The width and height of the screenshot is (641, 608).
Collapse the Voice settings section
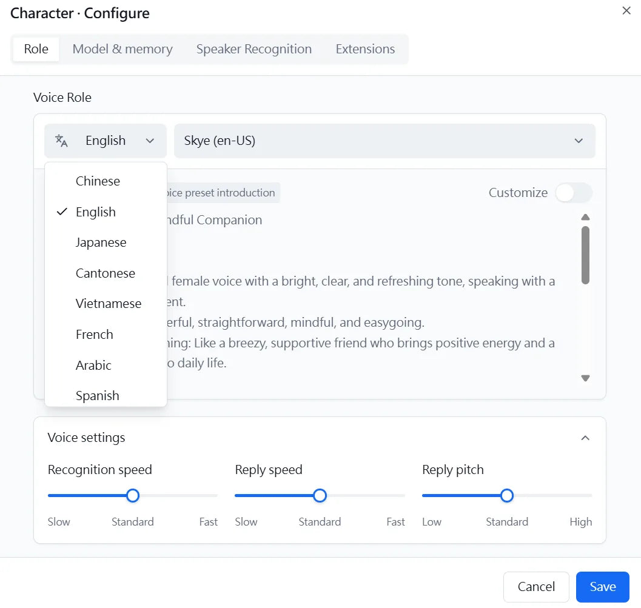pos(585,438)
